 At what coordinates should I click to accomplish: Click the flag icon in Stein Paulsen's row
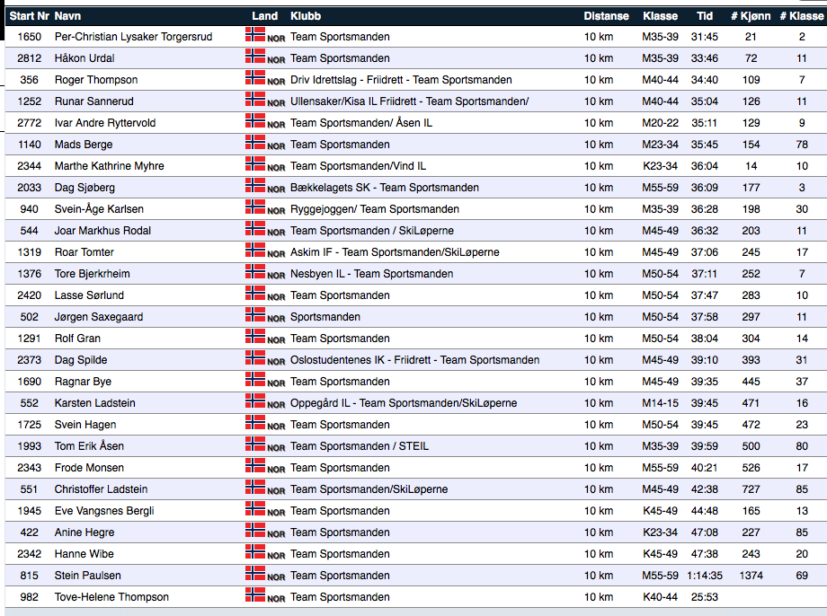(255, 574)
